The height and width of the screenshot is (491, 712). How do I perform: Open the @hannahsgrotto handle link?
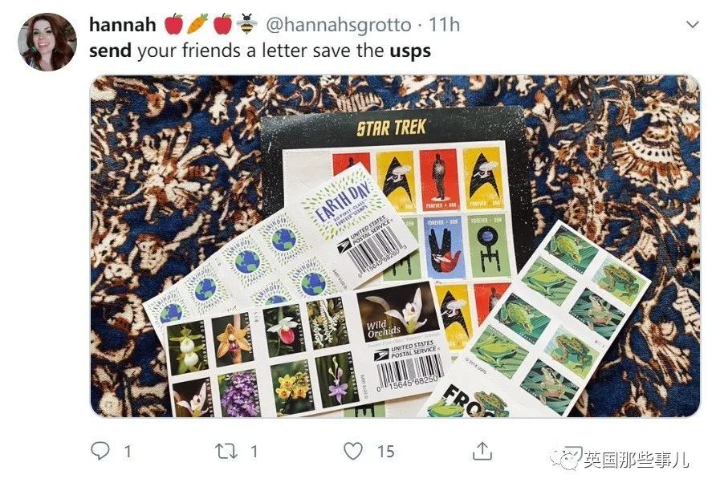coord(338,25)
